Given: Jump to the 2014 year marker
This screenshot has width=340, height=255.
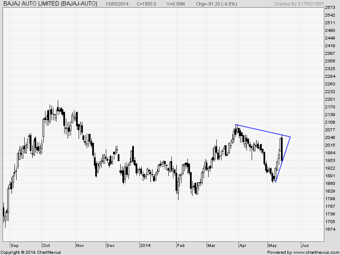Looking at the screenshot, I should tap(145, 245).
